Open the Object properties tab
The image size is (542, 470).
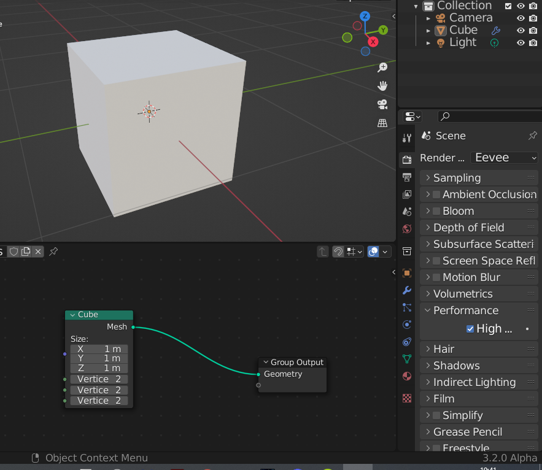[407, 273]
